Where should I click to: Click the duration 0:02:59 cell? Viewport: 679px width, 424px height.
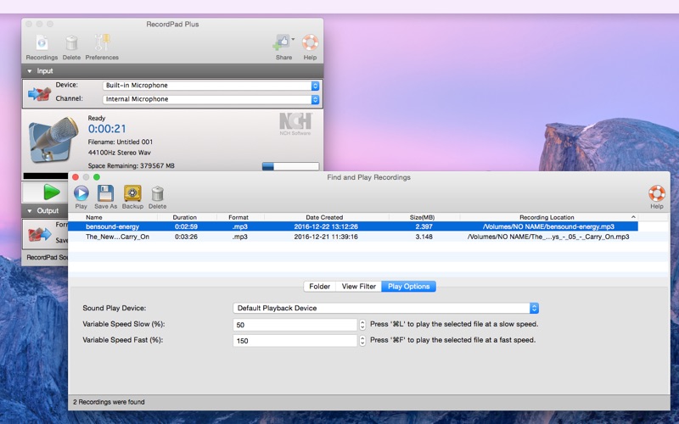[x=186, y=226]
